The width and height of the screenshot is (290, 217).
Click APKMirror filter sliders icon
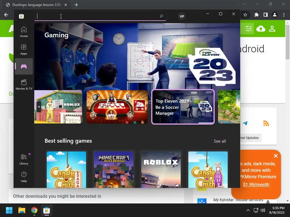pyautogui.click(x=249, y=29)
